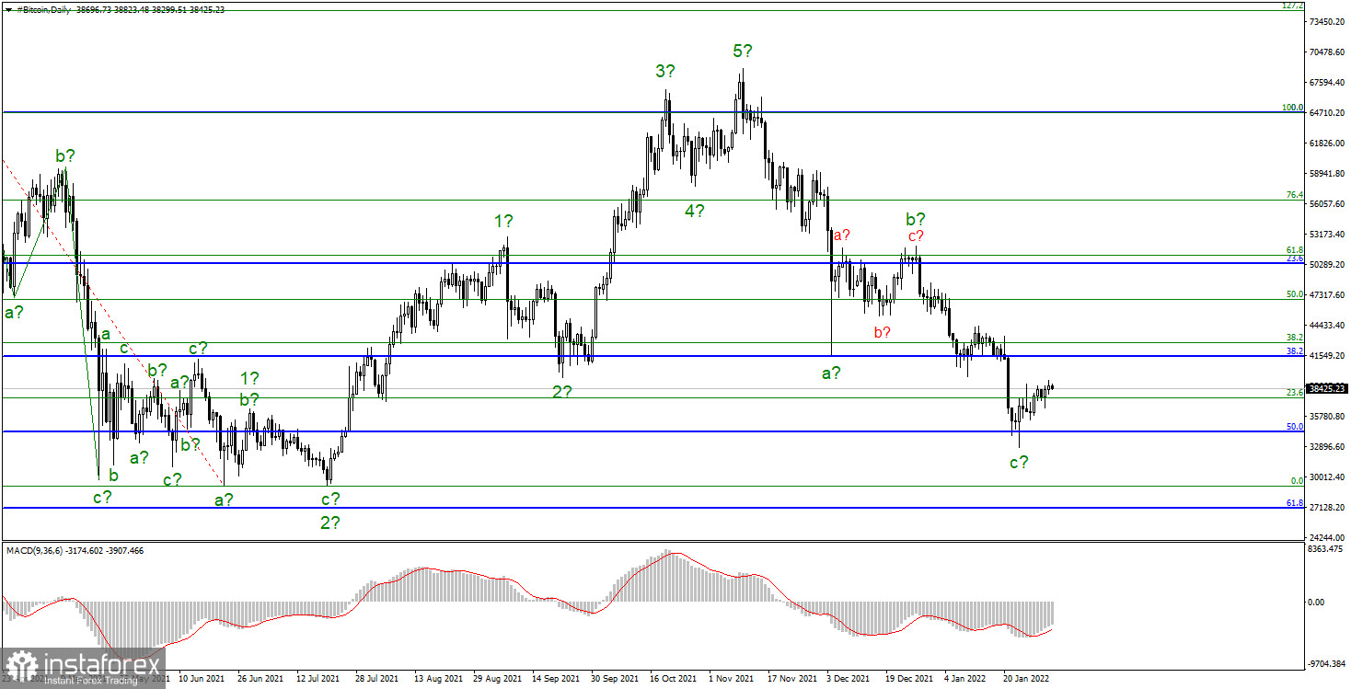Click the 35780.80 price axis label
The height and width of the screenshot is (689, 1351).
(1327, 417)
